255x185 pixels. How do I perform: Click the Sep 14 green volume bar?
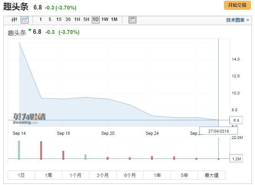point(19,150)
